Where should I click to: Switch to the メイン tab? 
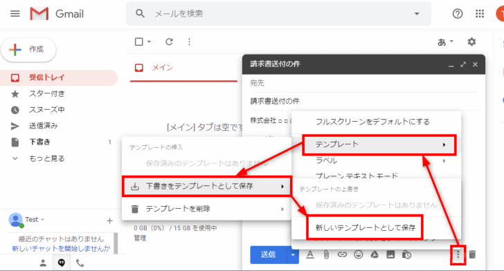[184, 68]
